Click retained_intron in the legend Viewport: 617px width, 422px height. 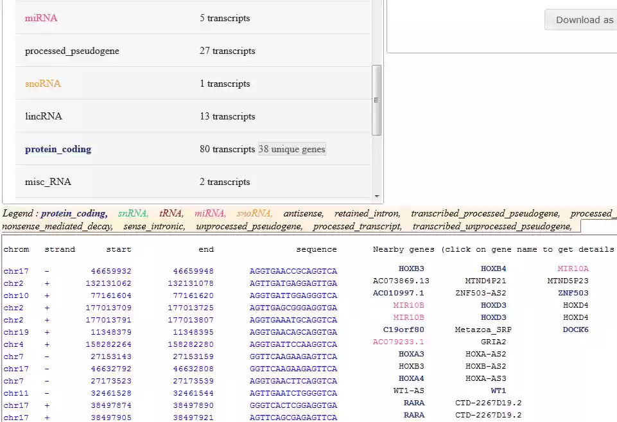pos(367,213)
